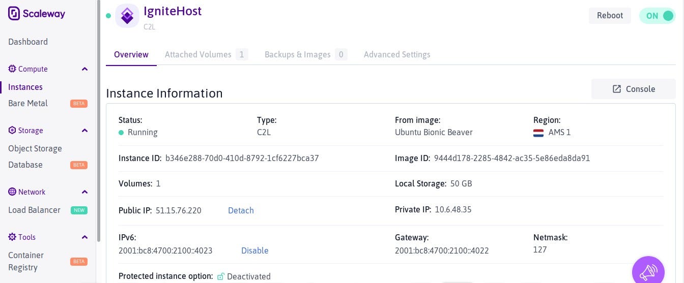Collapse the Network section chevron

(x=84, y=192)
